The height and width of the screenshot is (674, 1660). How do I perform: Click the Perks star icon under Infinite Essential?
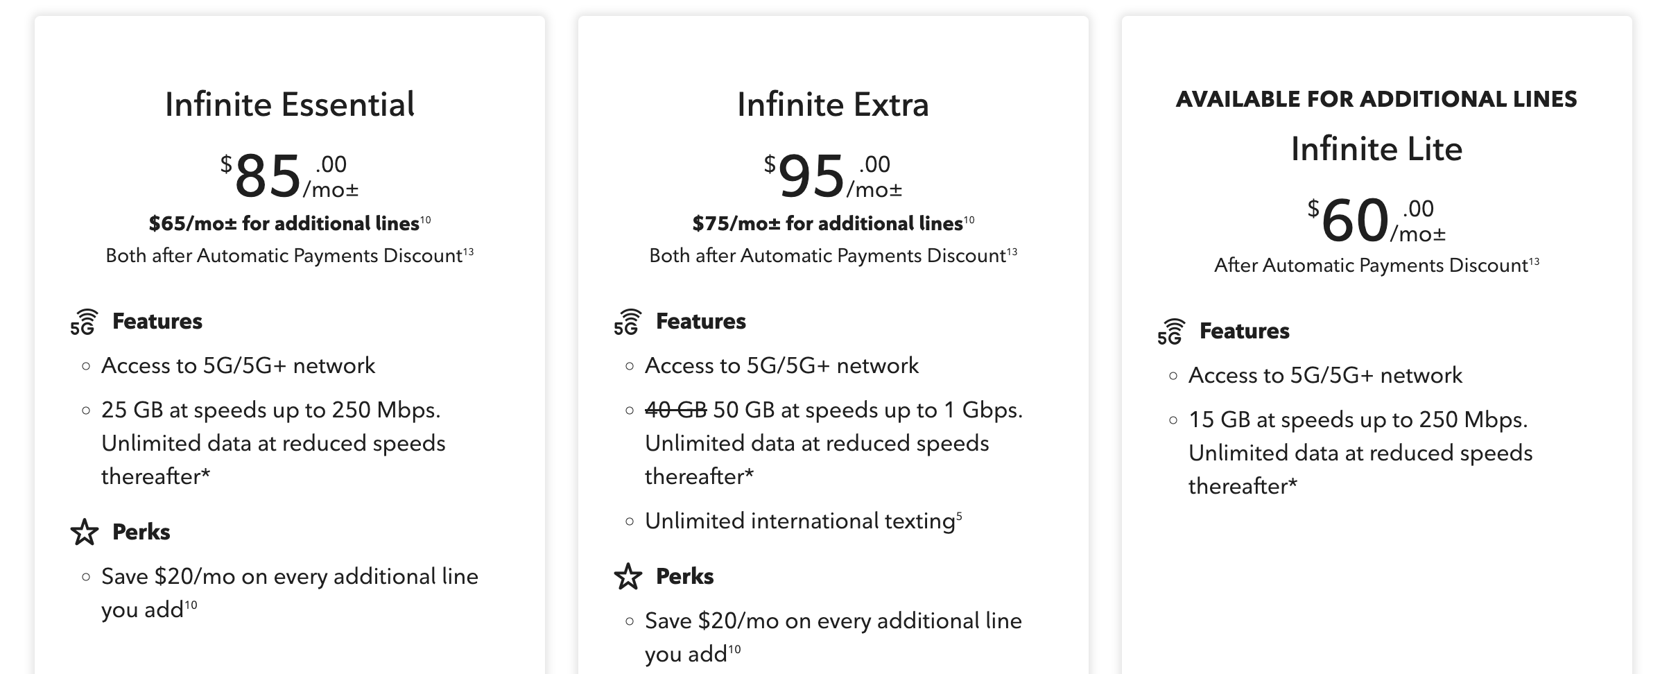(85, 533)
